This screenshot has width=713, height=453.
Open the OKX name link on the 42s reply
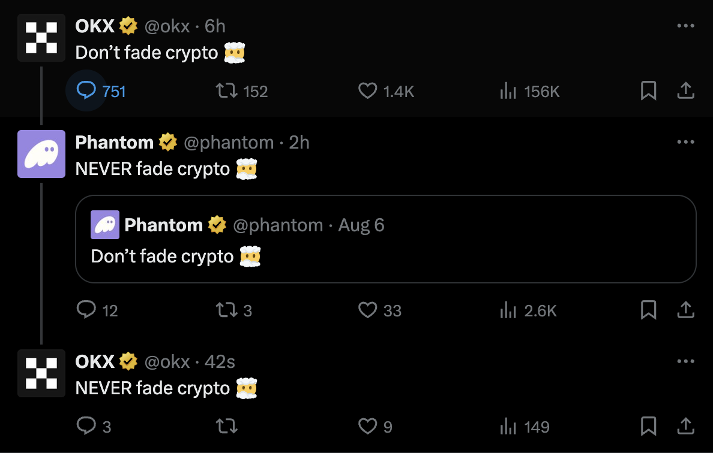click(x=95, y=362)
